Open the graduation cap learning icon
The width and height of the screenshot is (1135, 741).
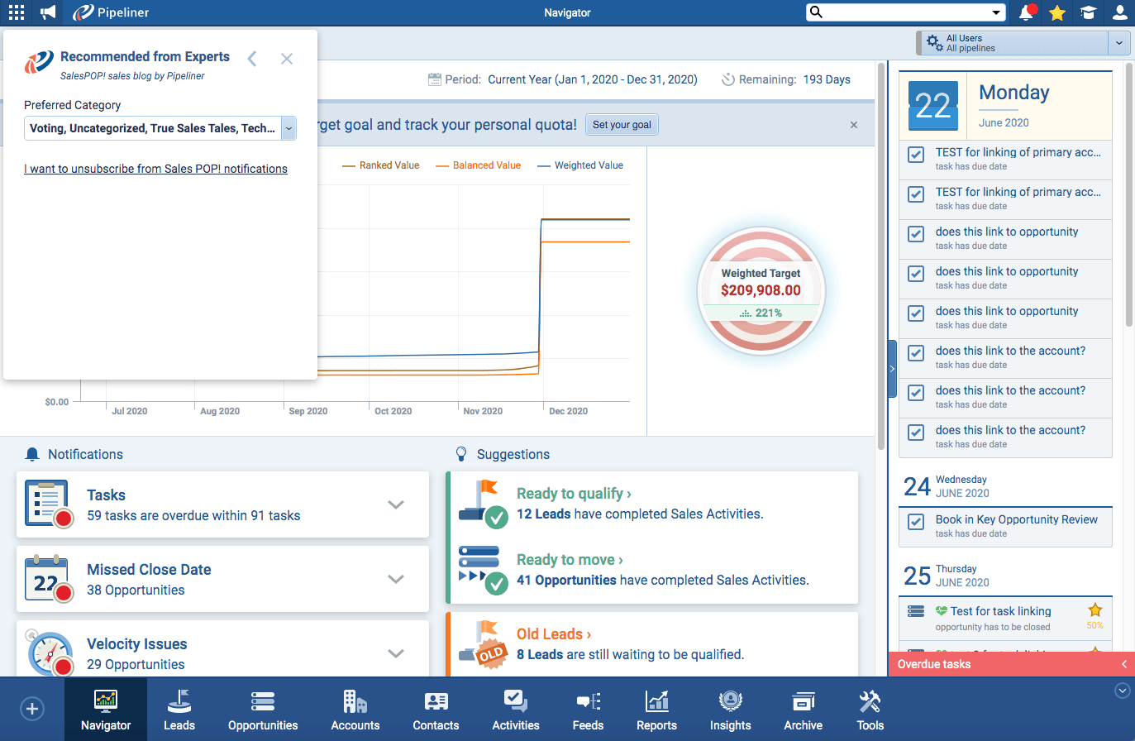click(x=1089, y=12)
